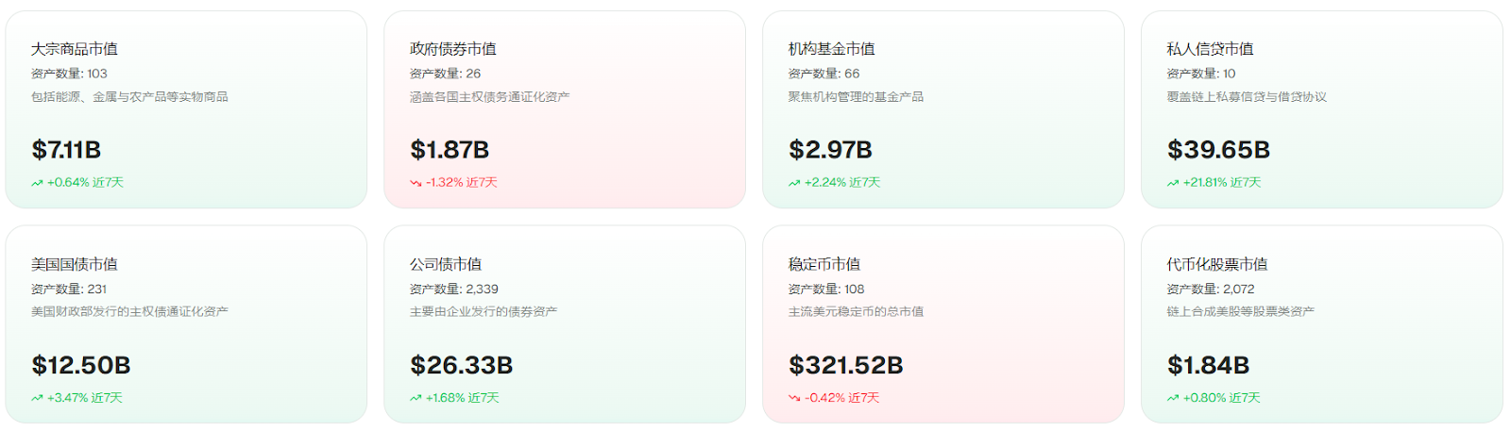Click the 稳定币市值 card title

click(824, 264)
